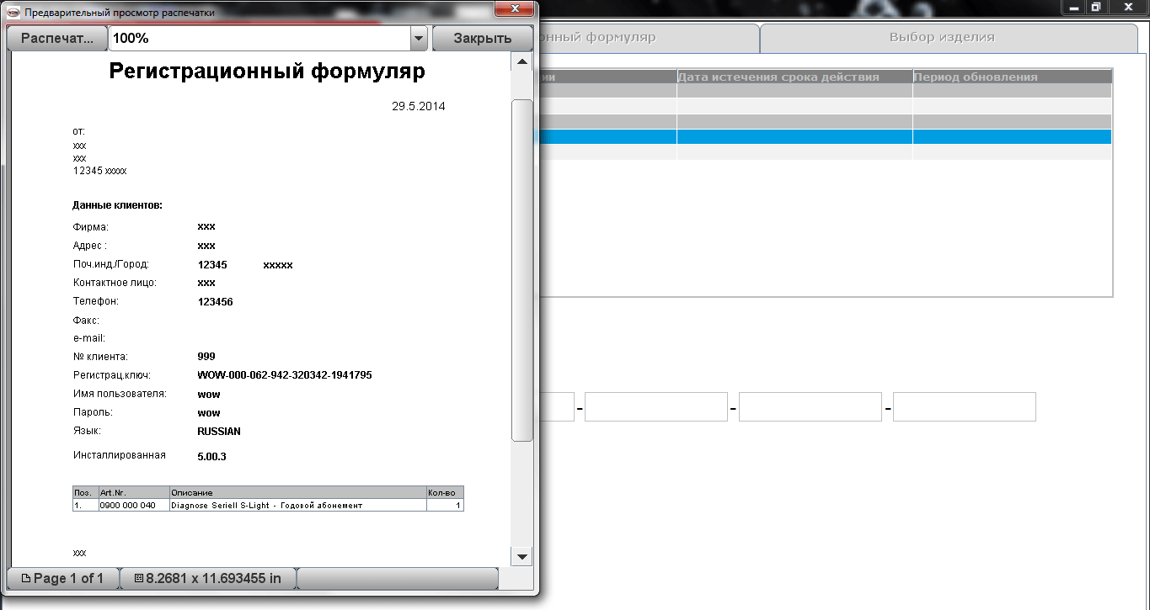1150x610 pixels.
Task: Select the partially hidden формуляр tab
Action: [x=650, y=38]
